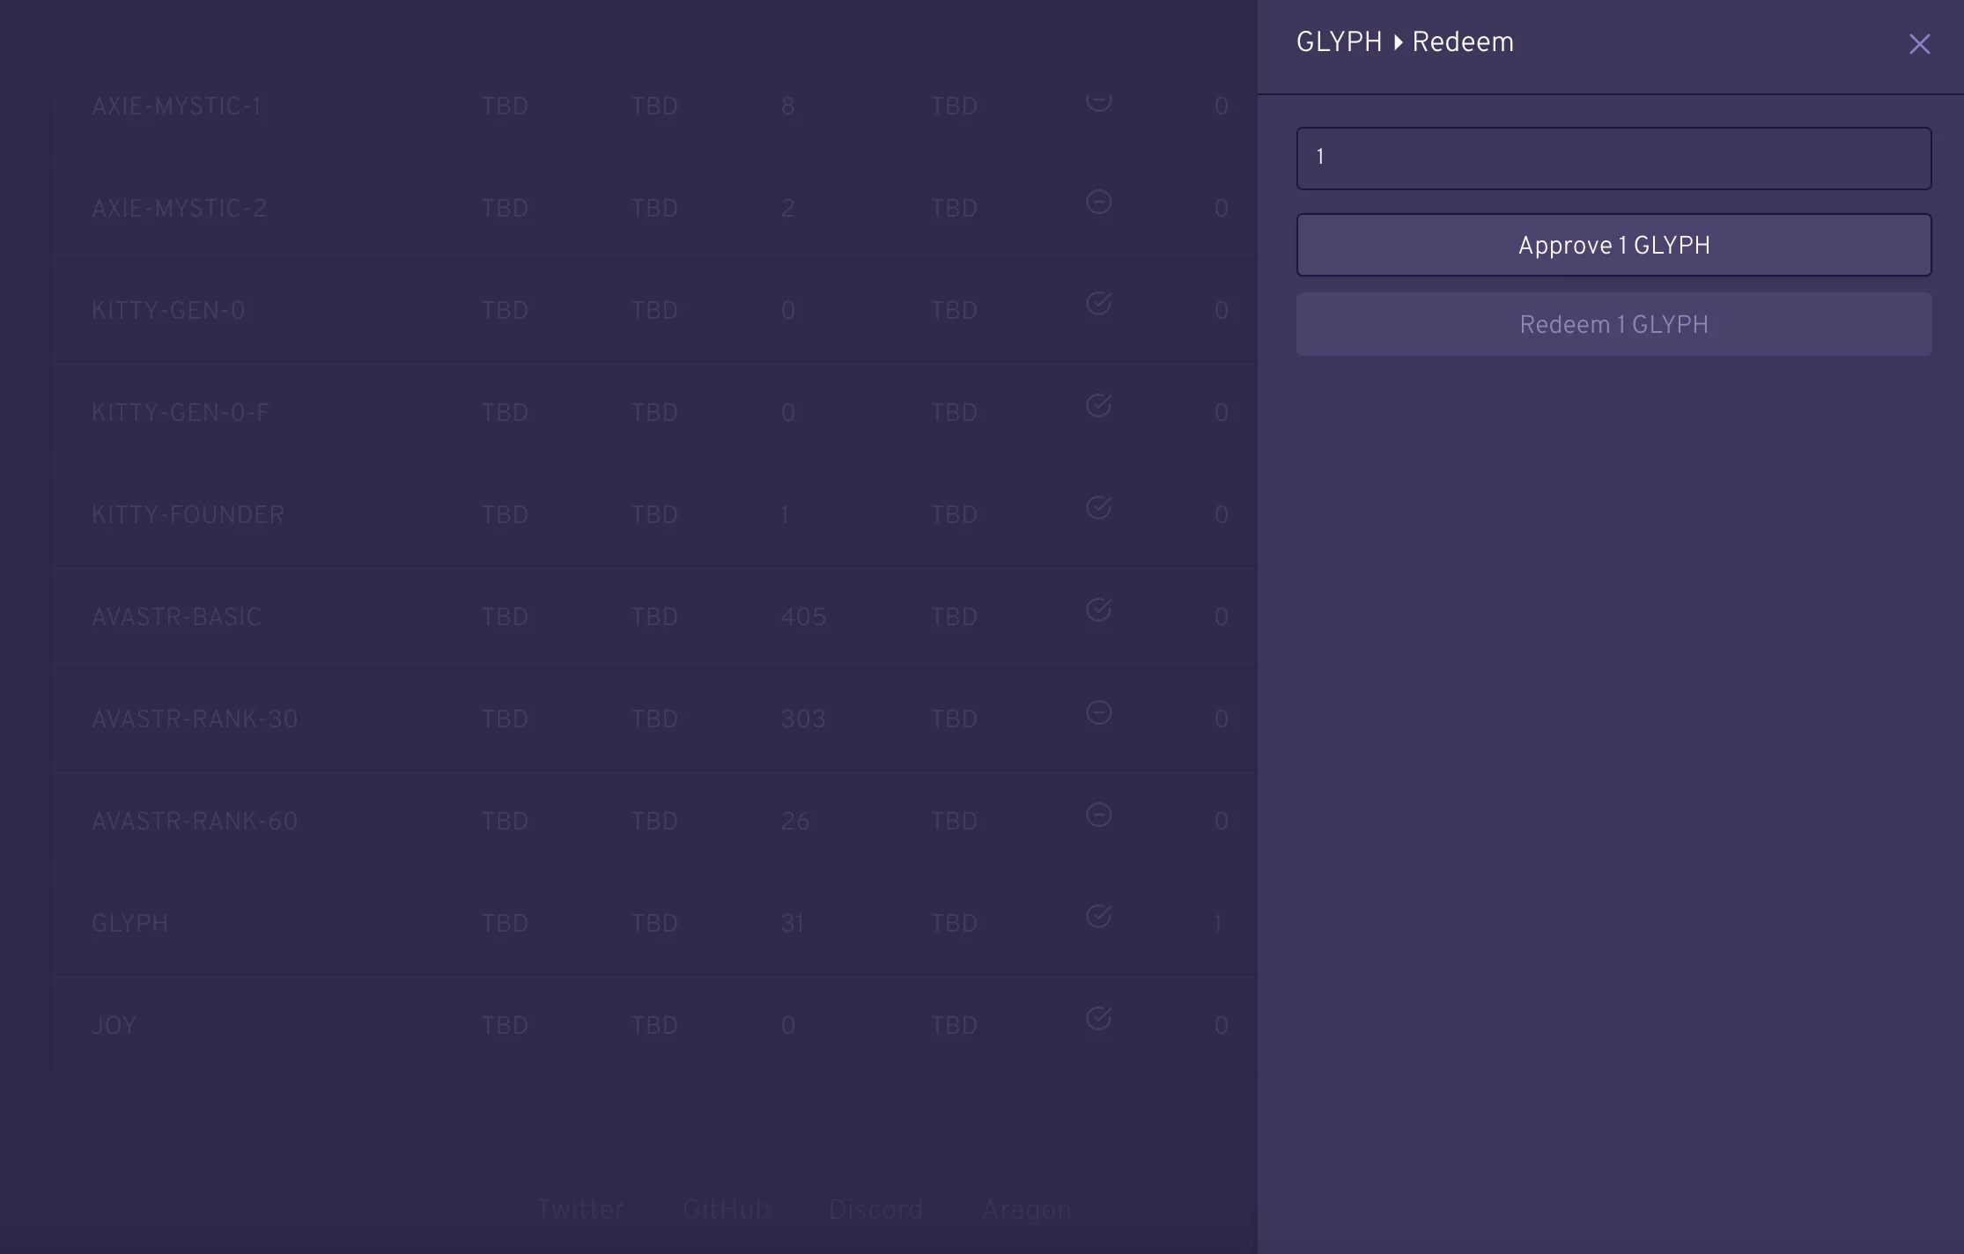Screen dimensions: 1964x1254
Task: Click the AVASTR-BASIC checkmark status icon
Action: tap(1098, 610)
